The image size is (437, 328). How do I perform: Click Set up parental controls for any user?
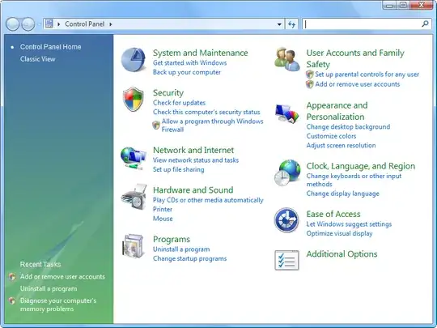(x=367, y=75)
